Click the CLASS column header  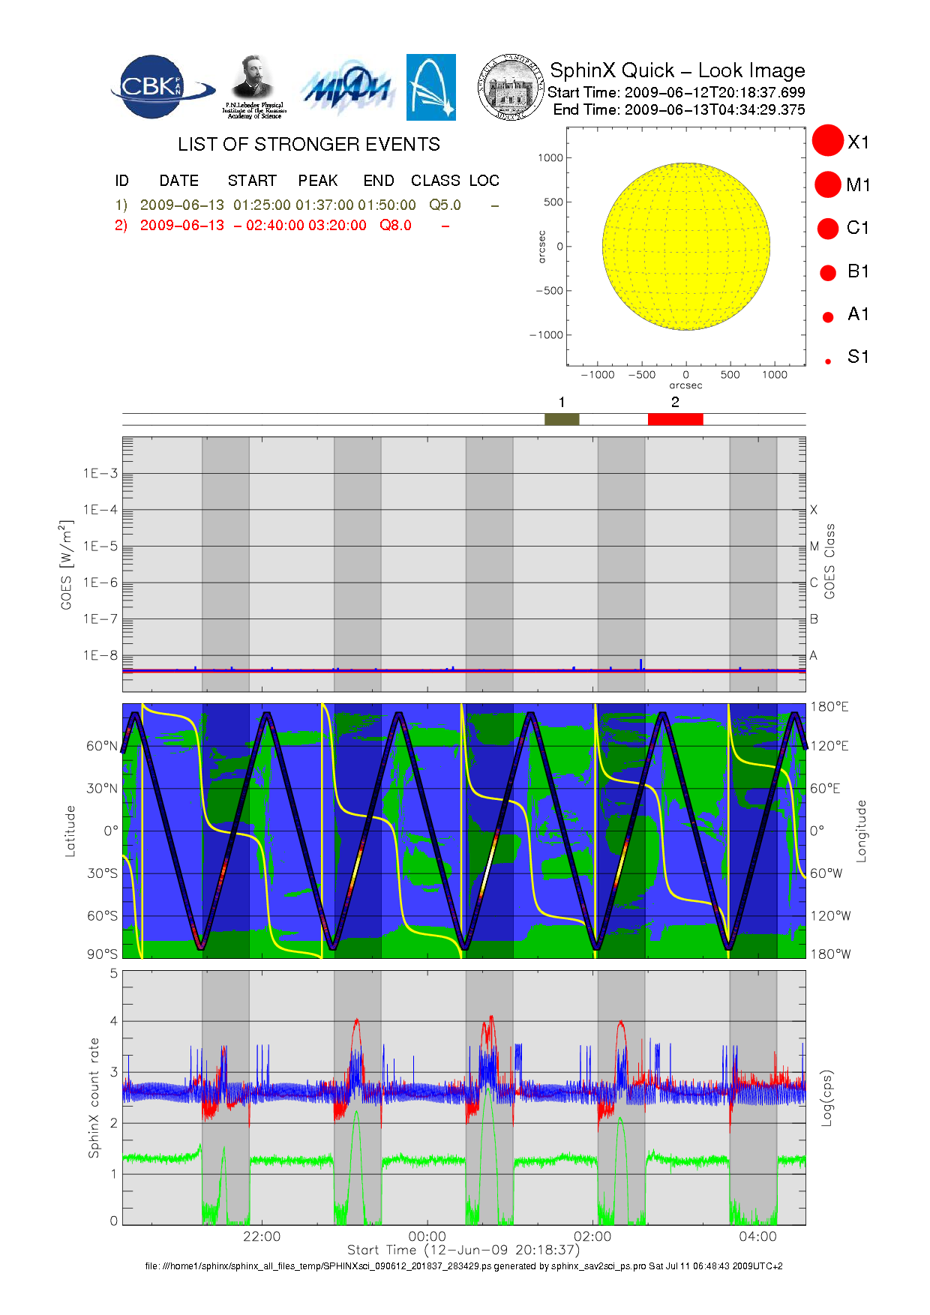[435, 181]
